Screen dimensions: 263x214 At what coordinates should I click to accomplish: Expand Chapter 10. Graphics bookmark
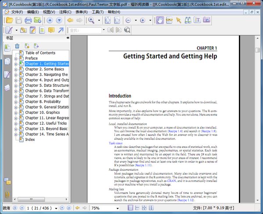click(x=16, y=113)
